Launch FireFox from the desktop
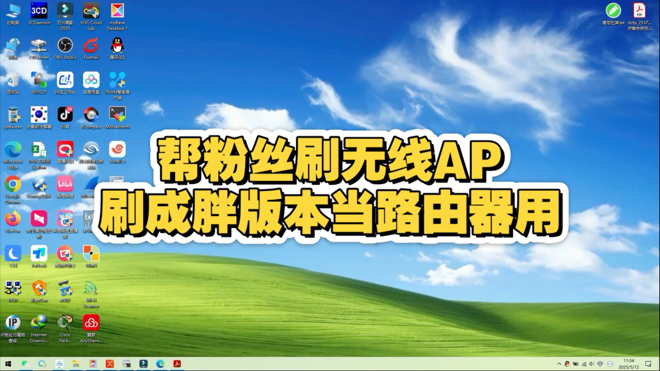 coord(13,222)
